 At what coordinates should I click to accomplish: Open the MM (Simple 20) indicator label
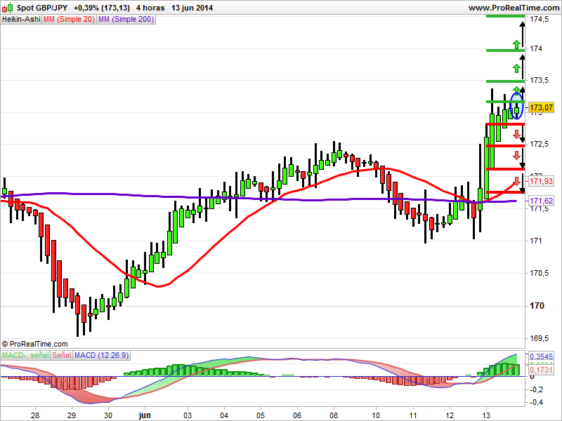coord(69,20)
